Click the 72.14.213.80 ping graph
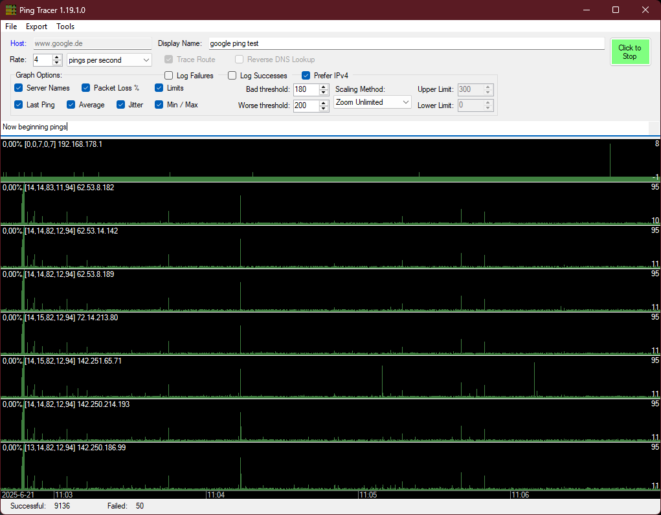The height and width of the screenshot is (515, 661). pos(330,334)
